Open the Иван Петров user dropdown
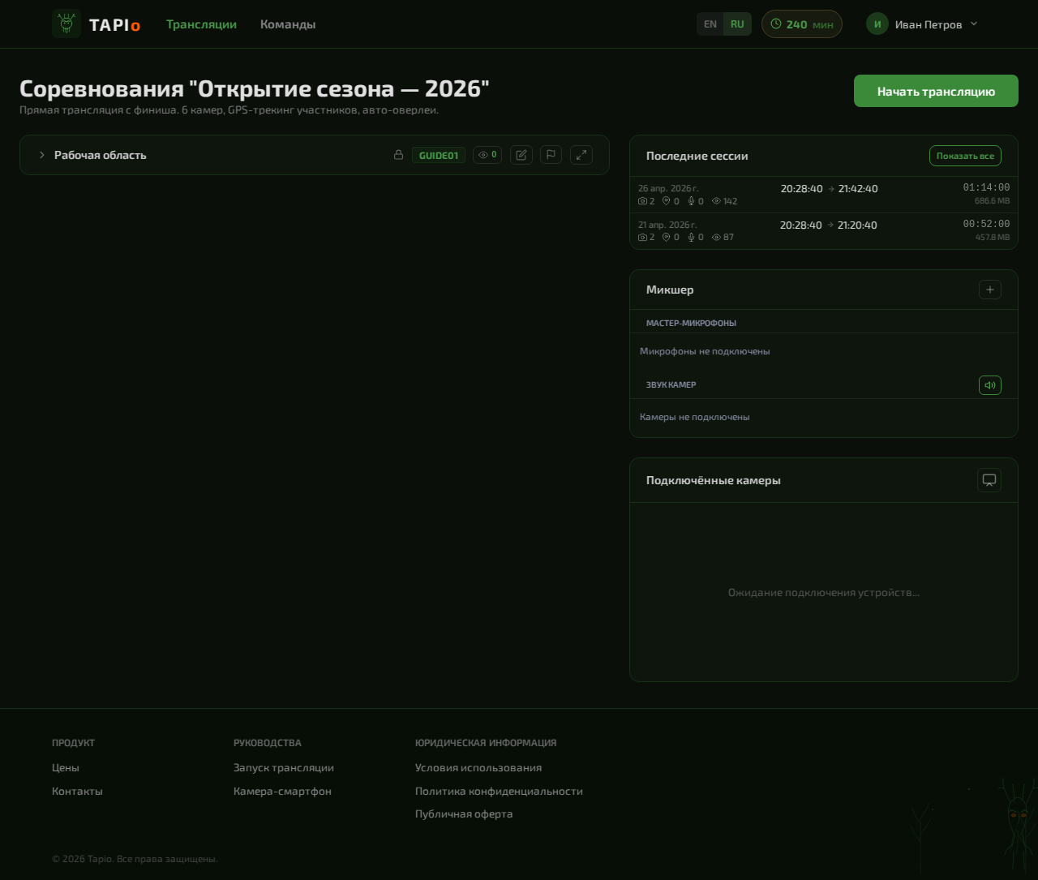The width and height of the screenshot is (1038, 880). point(922,24)
